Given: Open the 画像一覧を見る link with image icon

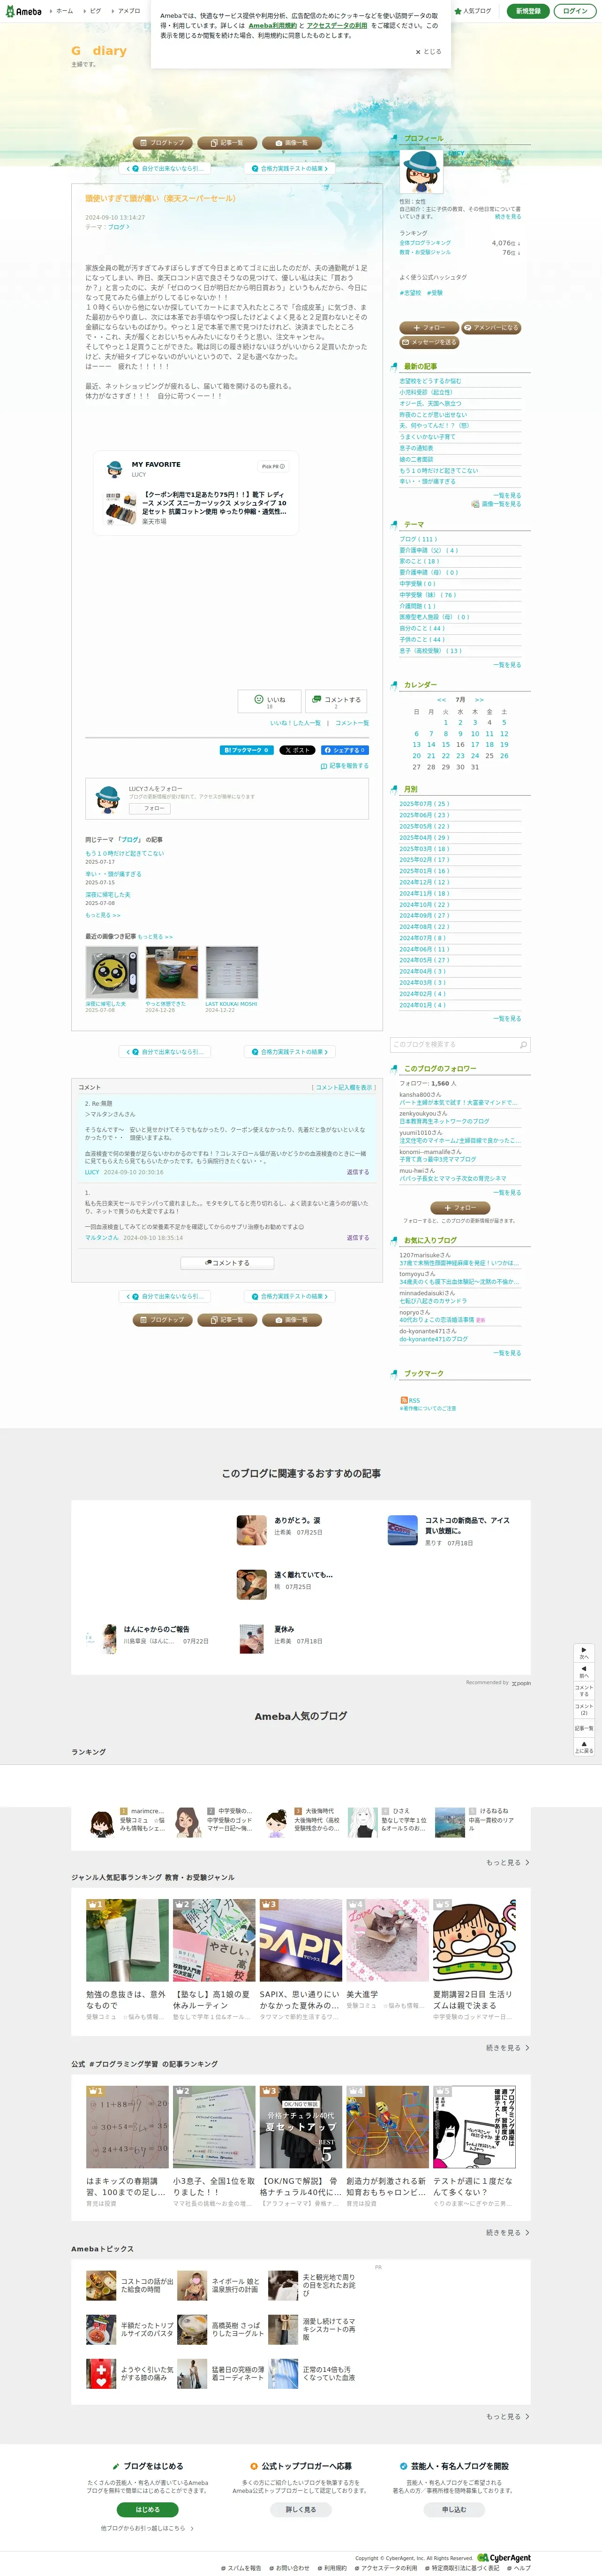Looking at the screenshot, I should point(496,504).
